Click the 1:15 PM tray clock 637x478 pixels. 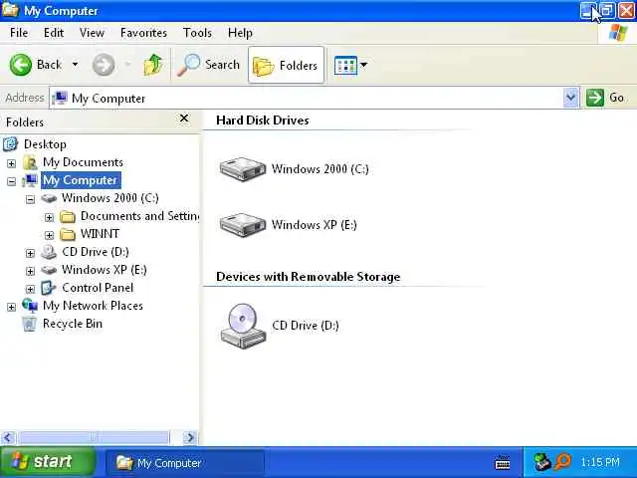pyautogui.click(x=600, y=462)
